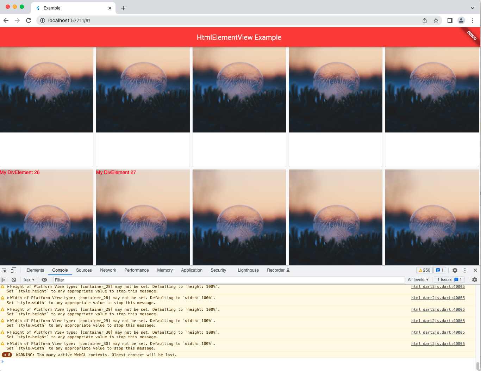The height and width of the screenshot is (371, 481).
Task: Select the Inspect Element tool in DevTools
Action: click(x=4, y=270)
